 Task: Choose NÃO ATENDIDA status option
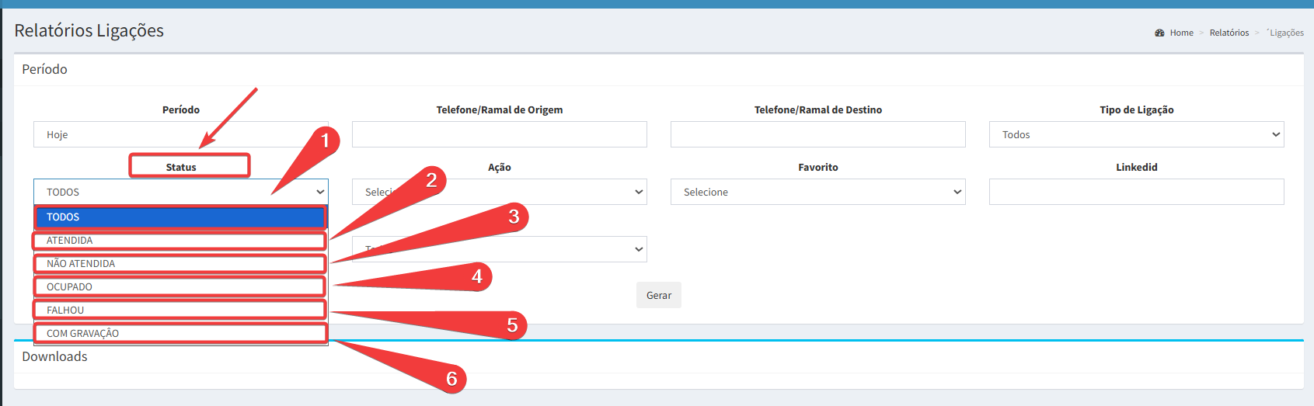180,264
